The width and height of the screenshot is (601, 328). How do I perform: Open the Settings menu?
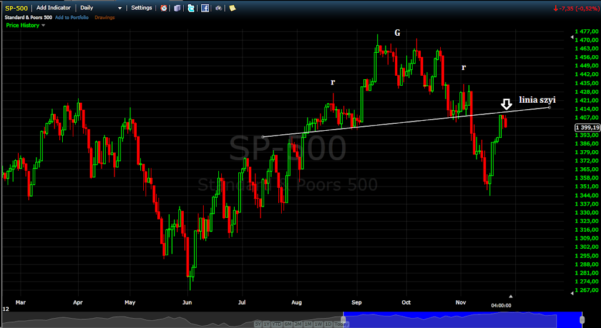tap(141, 8)
